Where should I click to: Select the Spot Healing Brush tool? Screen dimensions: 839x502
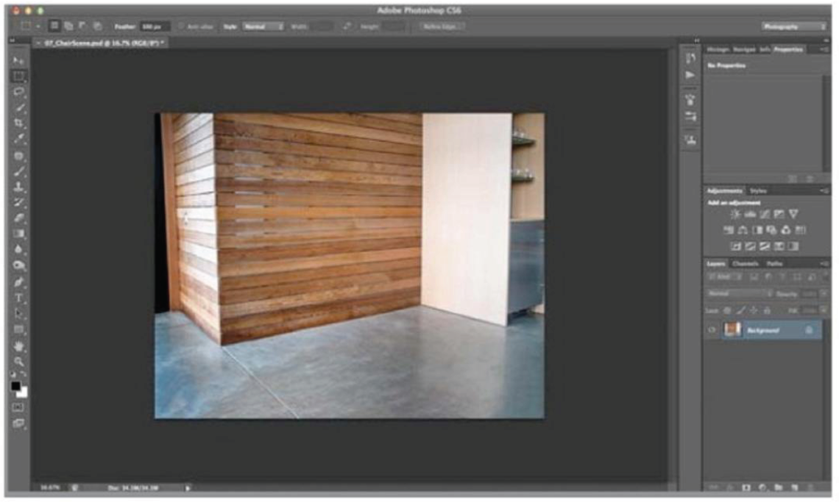(18, 156)
